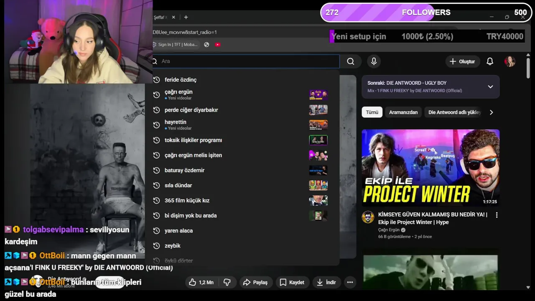Open thumbnail next to çağrı ergün suggestion
This screenshot has height=301, width=535.
click(318, 94)
